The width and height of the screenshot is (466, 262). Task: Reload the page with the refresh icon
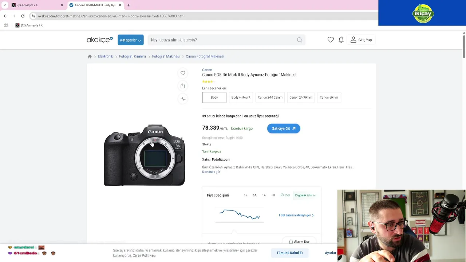(23, 16)
